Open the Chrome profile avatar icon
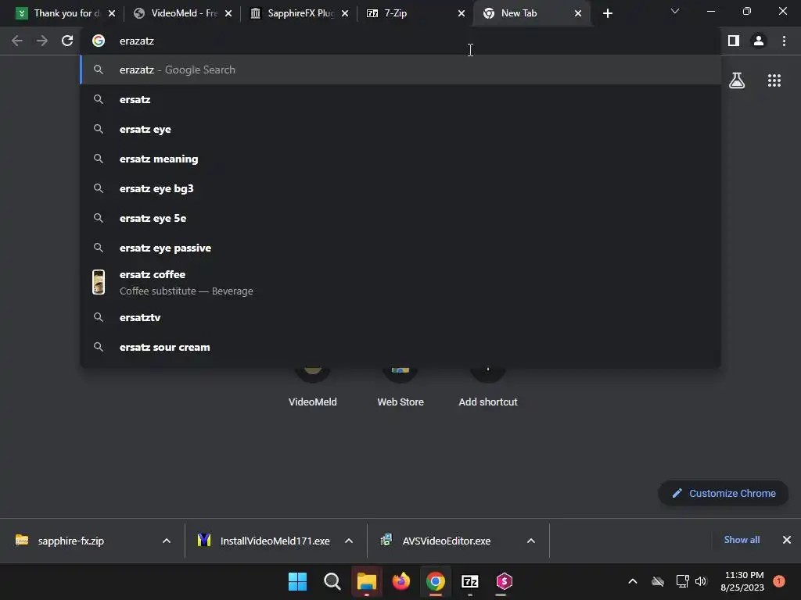Image resolution: width=801 pixels, height=600 pixels. (759, 41)
